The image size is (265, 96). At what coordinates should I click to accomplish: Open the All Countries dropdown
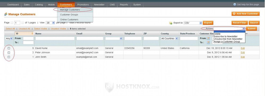click(x=169, y=39)
